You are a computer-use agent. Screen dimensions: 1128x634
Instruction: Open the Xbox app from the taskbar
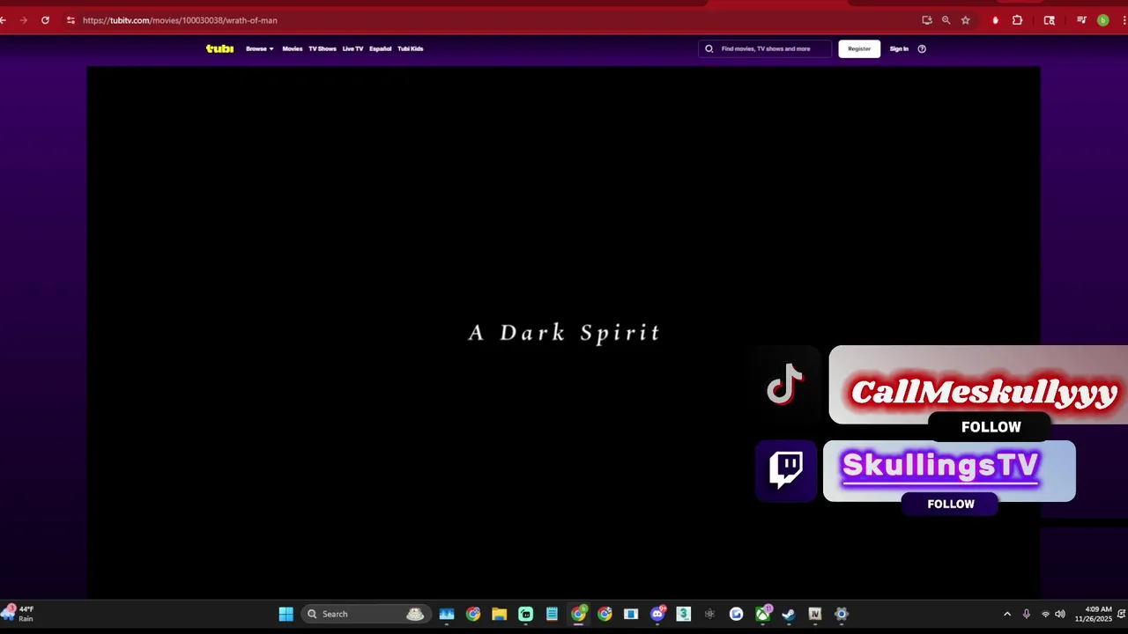coord(762,614)
